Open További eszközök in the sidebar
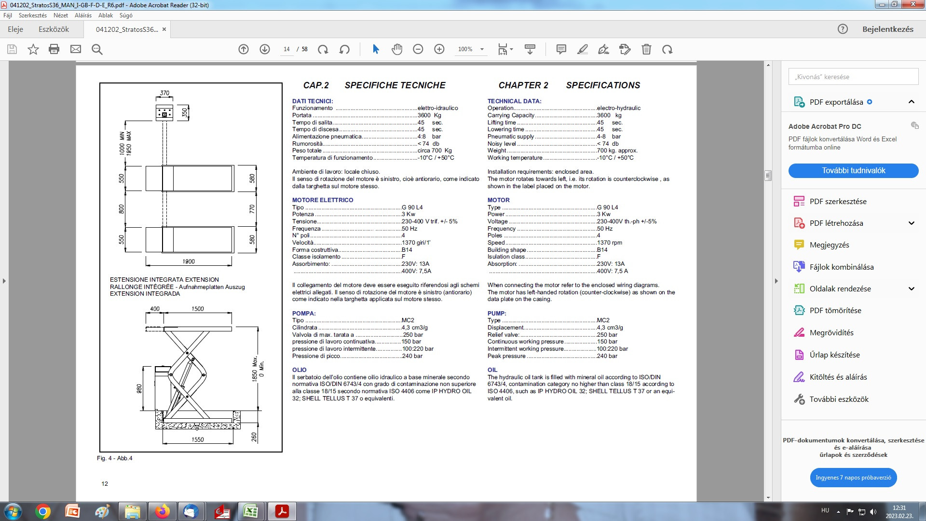926x521 pixels. pos(839,399)
